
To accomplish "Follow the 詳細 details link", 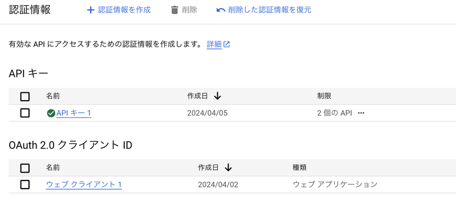I will point(214,44).
